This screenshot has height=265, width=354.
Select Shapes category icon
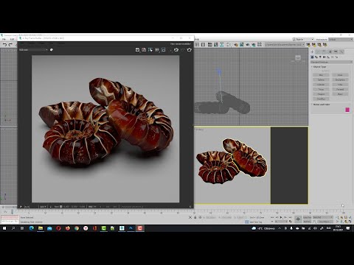tap(316, 57)
